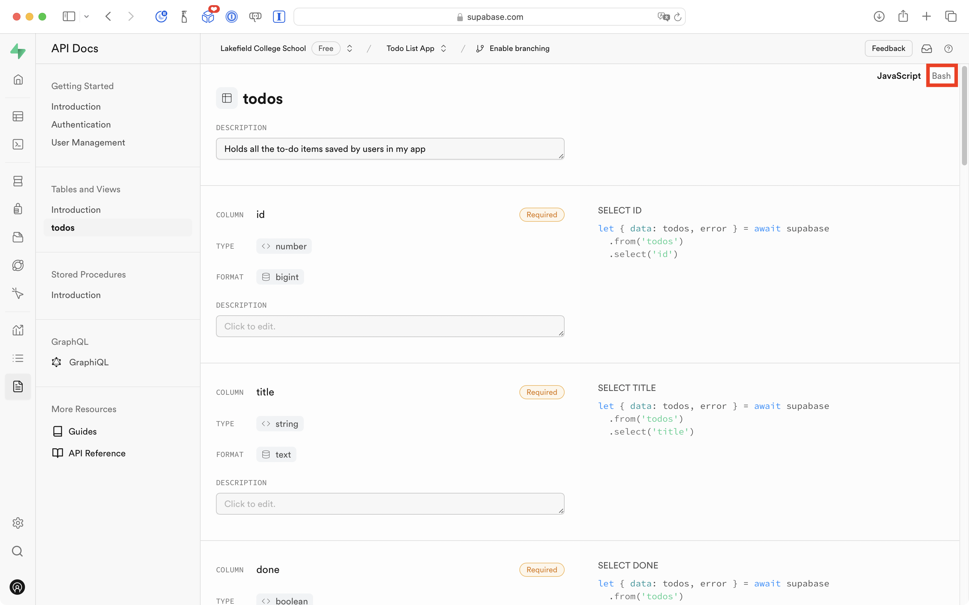Open the Storage sidebar icon
The height and width of the screenshot is (605, 969).
pos(18,237)
